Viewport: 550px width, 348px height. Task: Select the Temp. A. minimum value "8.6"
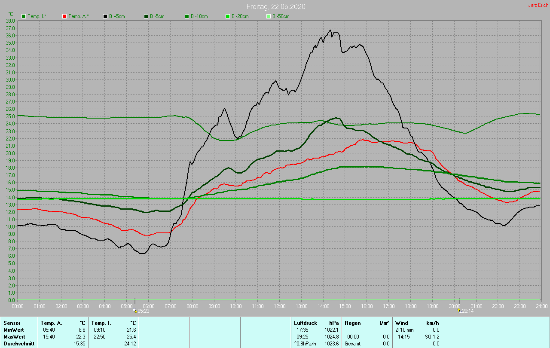point(82,330)
